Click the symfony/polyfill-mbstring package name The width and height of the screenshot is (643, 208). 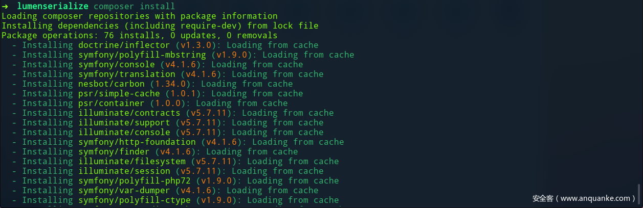coord(142,55)
